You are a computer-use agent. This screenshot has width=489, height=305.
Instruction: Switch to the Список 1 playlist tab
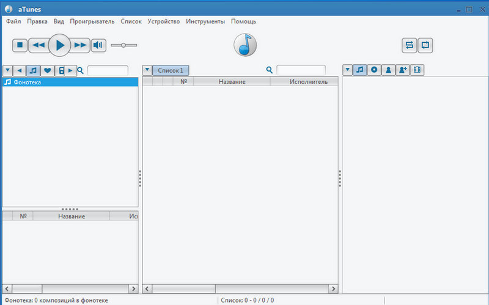171,70
